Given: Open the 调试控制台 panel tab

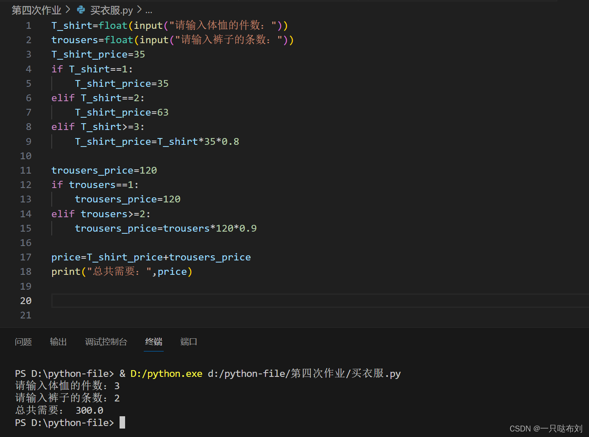Looking at the screenshot, I should click(x=106, y=342).
